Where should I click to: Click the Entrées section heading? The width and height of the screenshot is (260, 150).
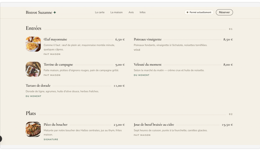click(34, 28)
